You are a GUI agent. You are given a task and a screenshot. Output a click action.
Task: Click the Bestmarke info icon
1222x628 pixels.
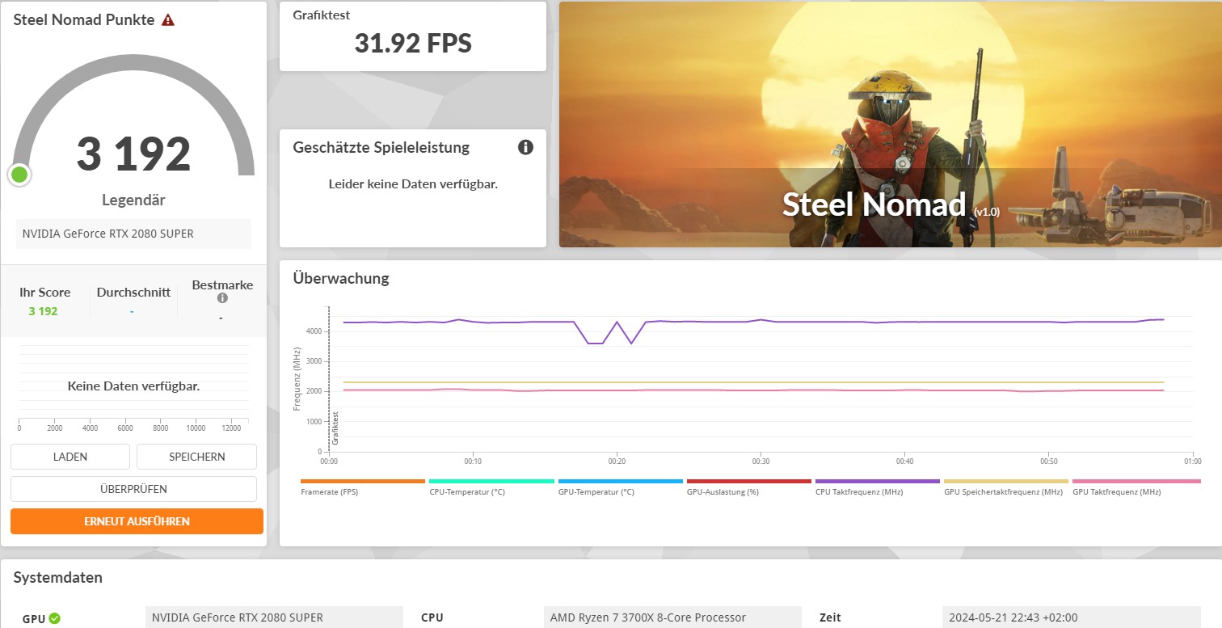222,298
